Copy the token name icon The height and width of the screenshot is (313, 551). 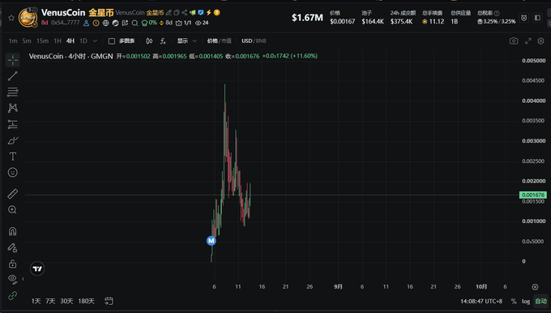(x=177, y=13)
